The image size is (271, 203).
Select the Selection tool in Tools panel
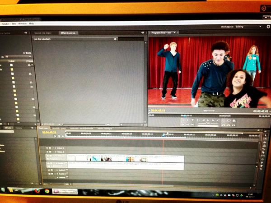point(266,135)
